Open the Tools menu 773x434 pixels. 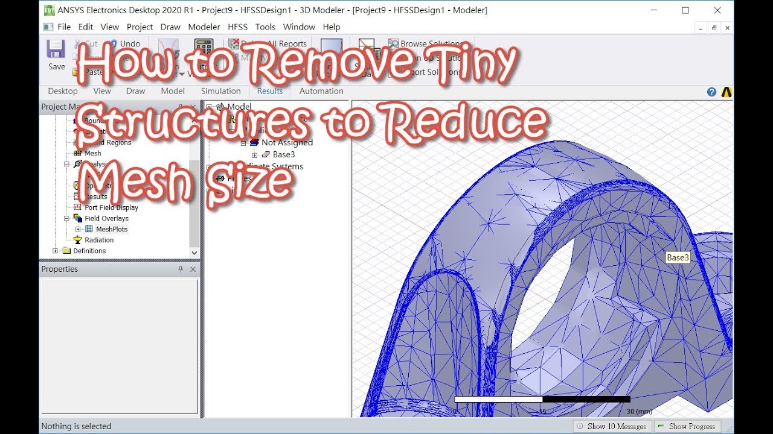click(265, 27)
